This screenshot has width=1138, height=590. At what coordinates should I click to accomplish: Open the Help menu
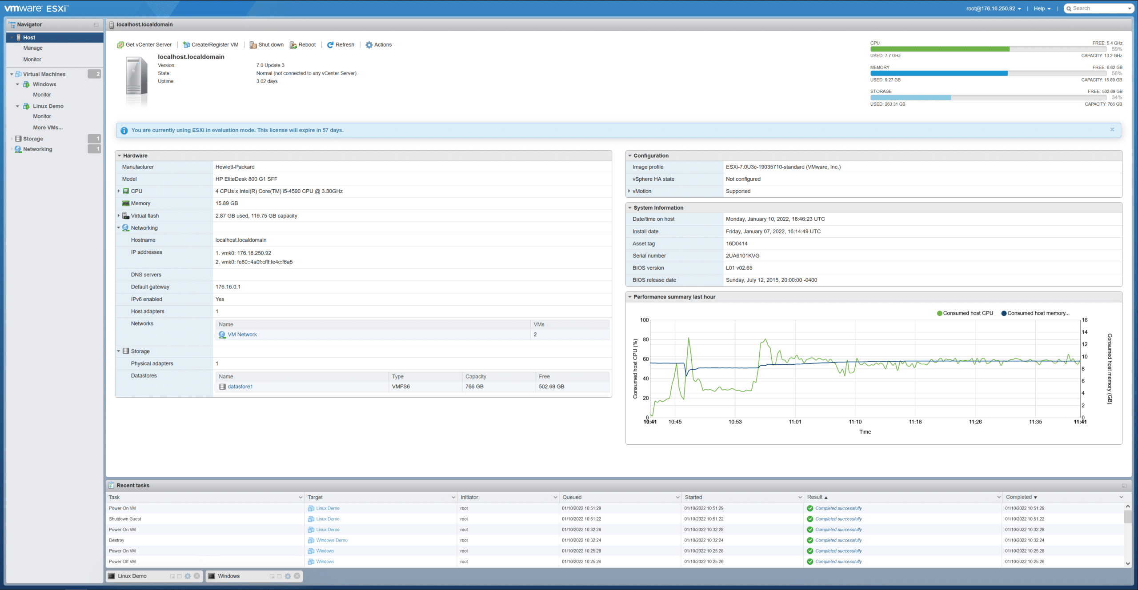pyautogui.click(x=1042, y=8)
